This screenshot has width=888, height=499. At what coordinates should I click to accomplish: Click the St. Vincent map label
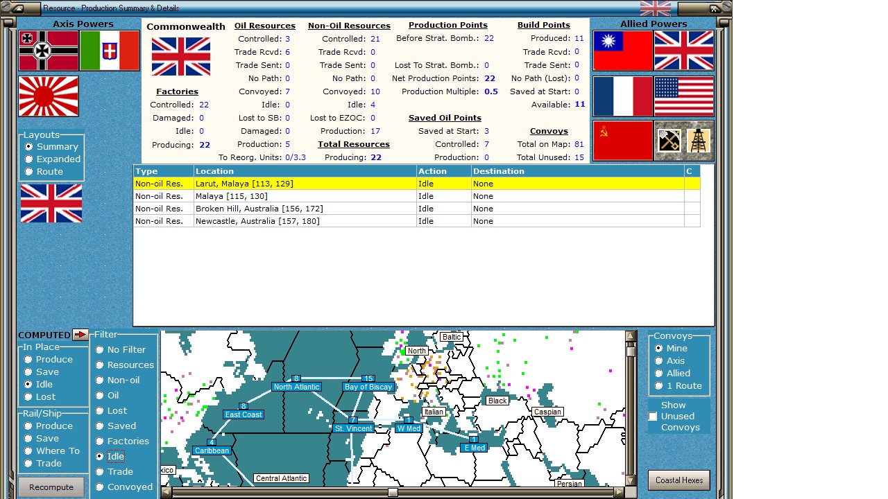[354, 428]
